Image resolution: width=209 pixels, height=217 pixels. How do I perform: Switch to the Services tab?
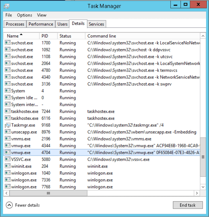click(x=96, y=24)
